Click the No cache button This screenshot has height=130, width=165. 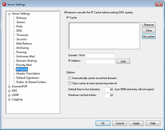point(149,36)
